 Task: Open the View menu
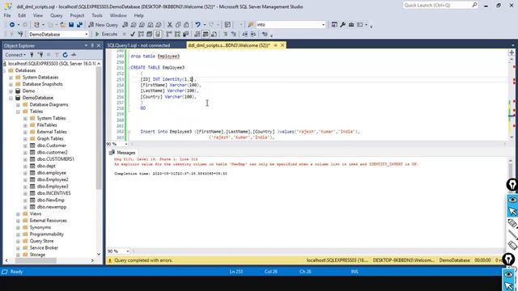pyautogui.click(x=38, y=15)
